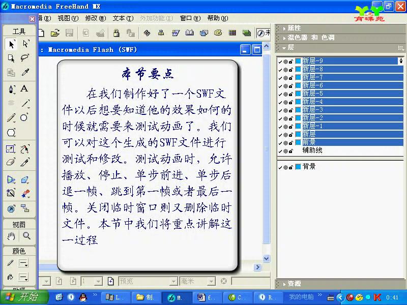Select the Zoom magnifier tool
Image resolution: width=407 pixels, height=305 pixels.
(x=26, y=236)
